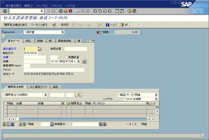The width and height of the screenshot is (209, 140).
Task: Open the システム menu
Action: coord(56,6)
